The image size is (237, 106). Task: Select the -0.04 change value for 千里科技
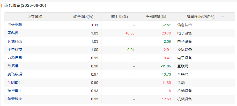[x=130, y=50]
